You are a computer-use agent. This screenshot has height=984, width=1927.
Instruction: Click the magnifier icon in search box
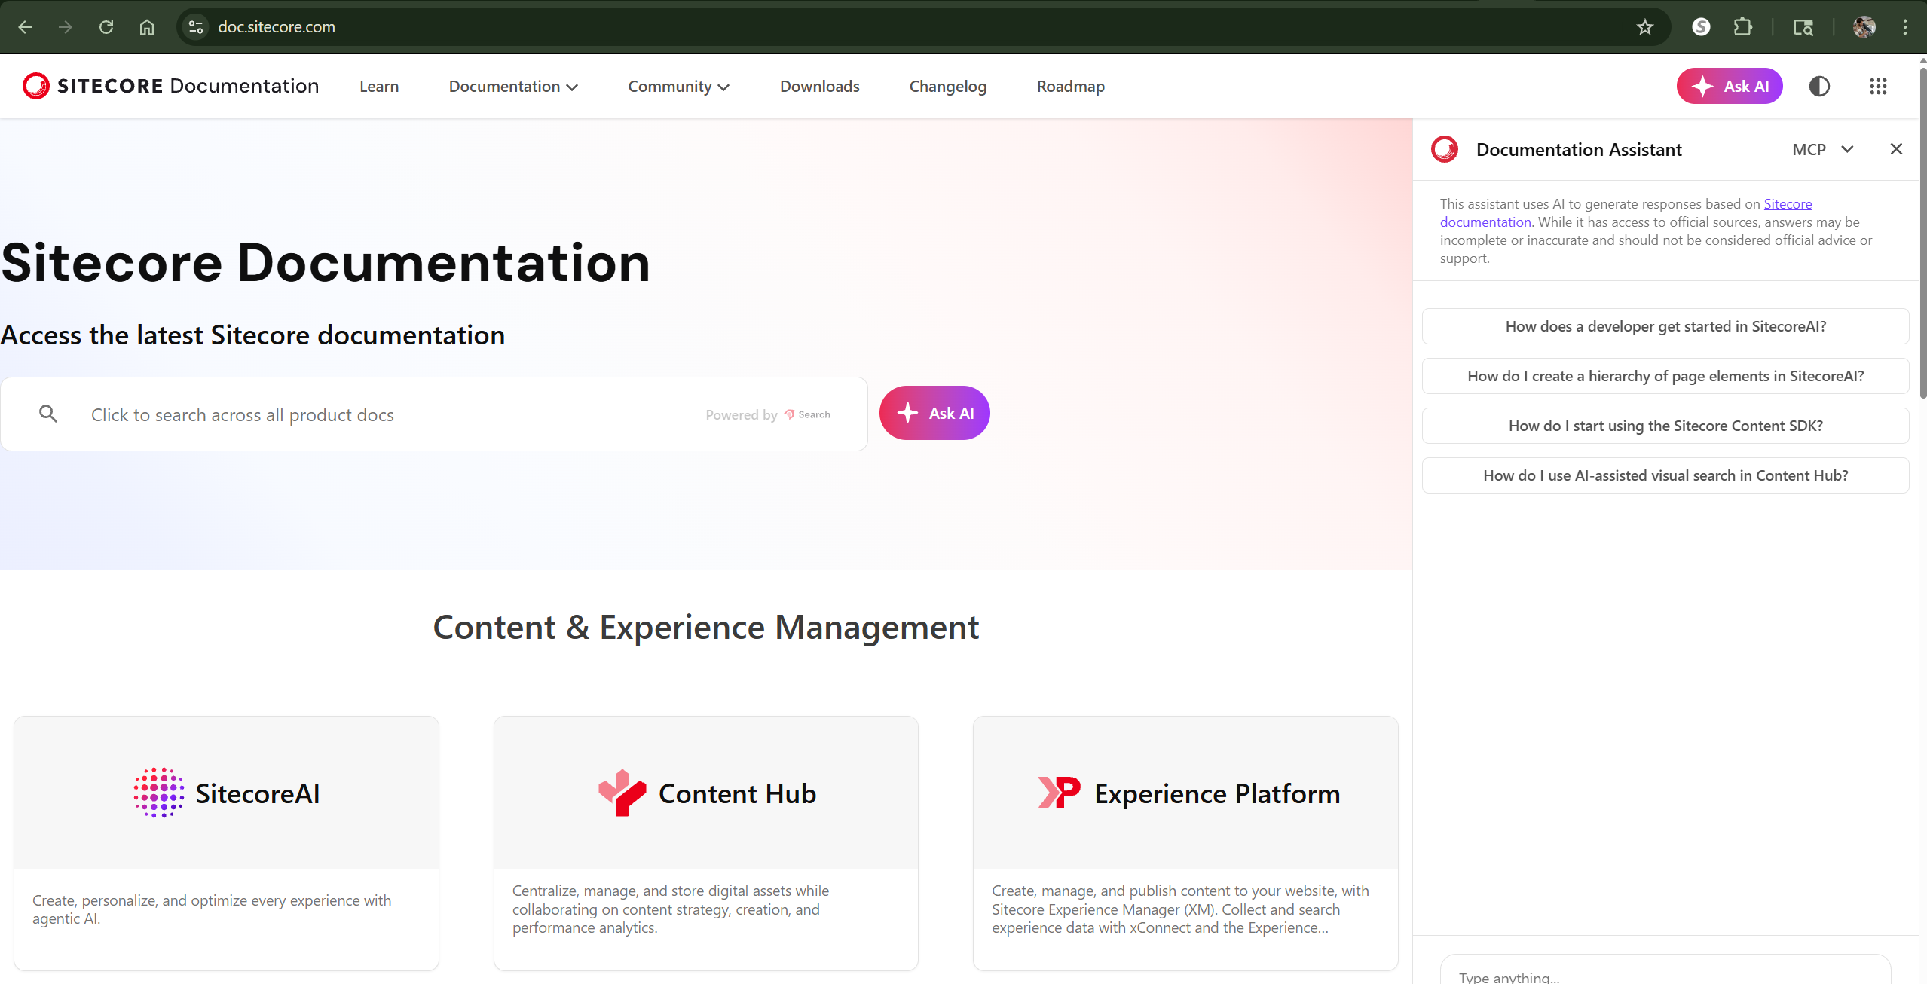tap(48, 414)
